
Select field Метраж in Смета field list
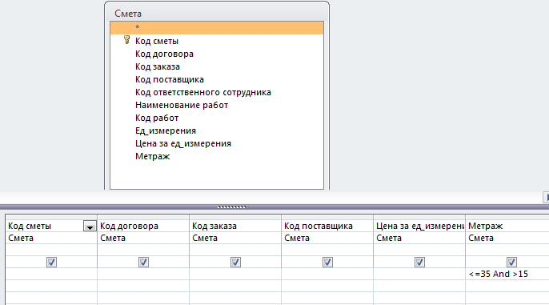click(x=152, y=156)
